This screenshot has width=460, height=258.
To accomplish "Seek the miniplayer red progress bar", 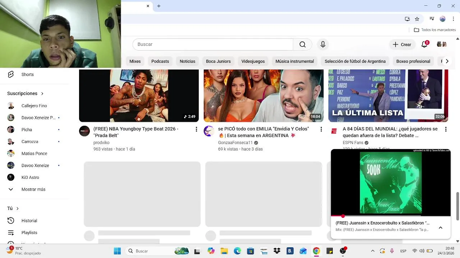I will [x=391, y=216].
